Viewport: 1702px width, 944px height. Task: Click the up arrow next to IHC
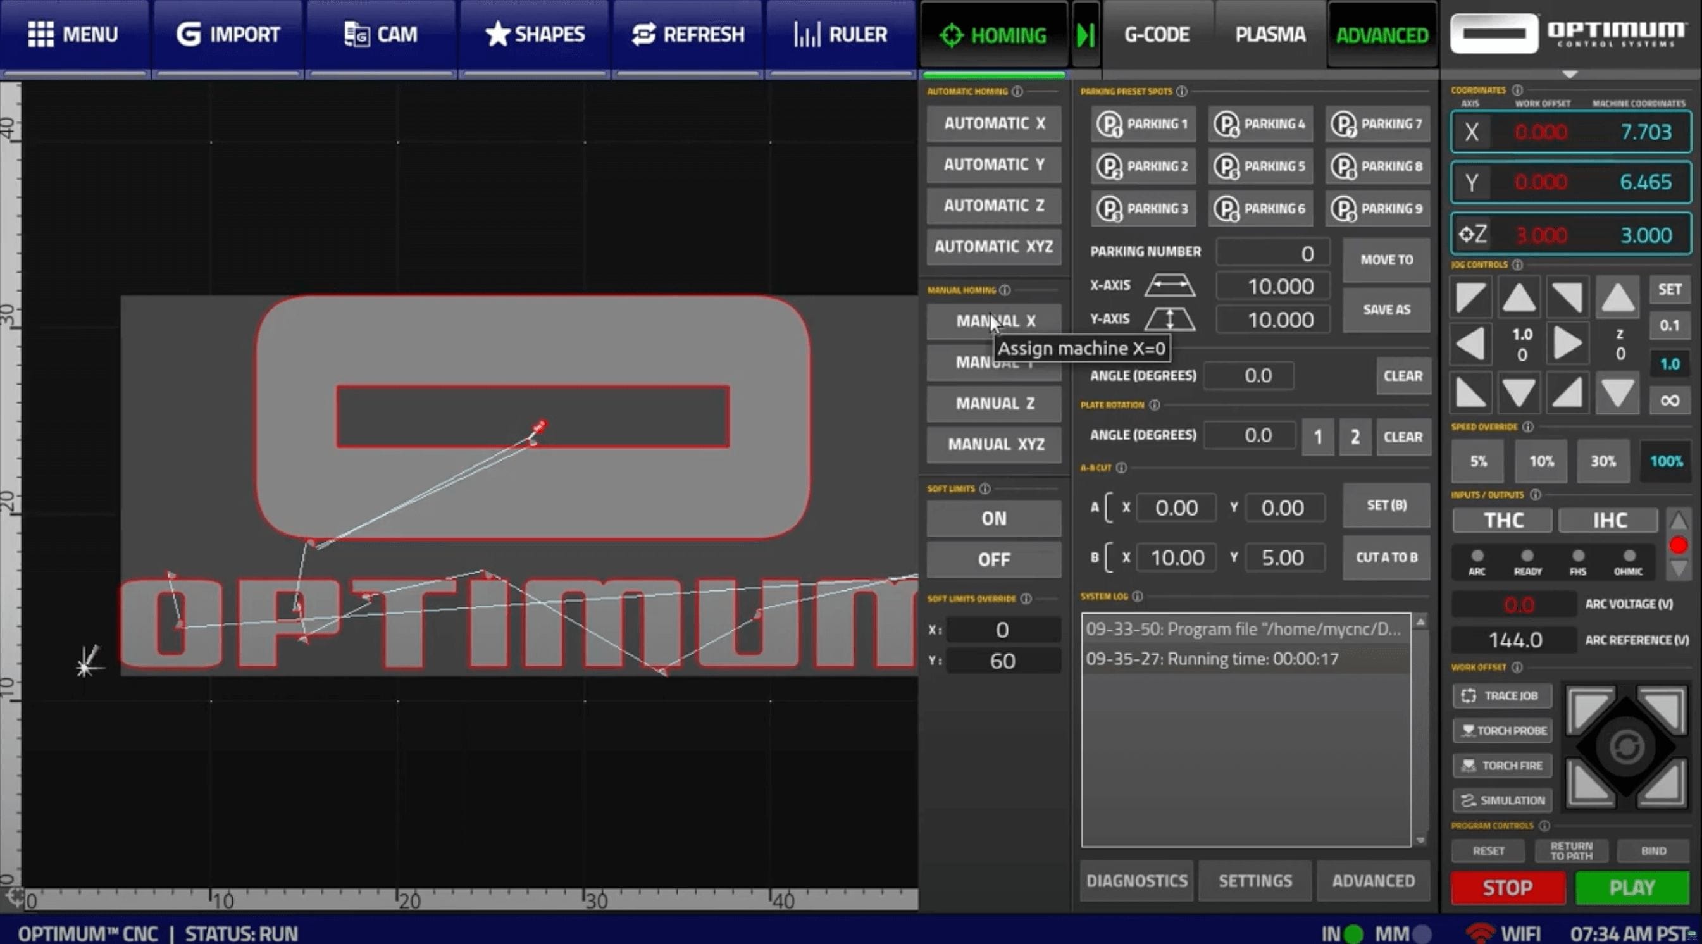[x=1677, y=521]
